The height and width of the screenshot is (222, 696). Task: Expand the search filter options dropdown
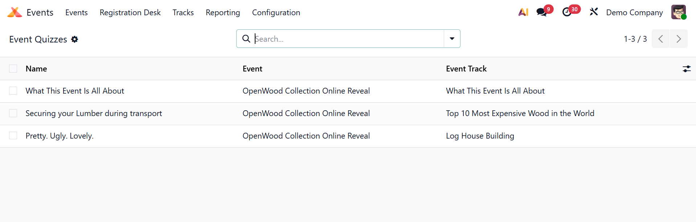pyautogui.click(x=452, y=39)
